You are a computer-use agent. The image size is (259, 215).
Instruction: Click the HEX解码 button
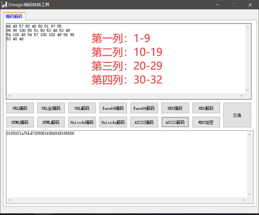click(206, 108)
